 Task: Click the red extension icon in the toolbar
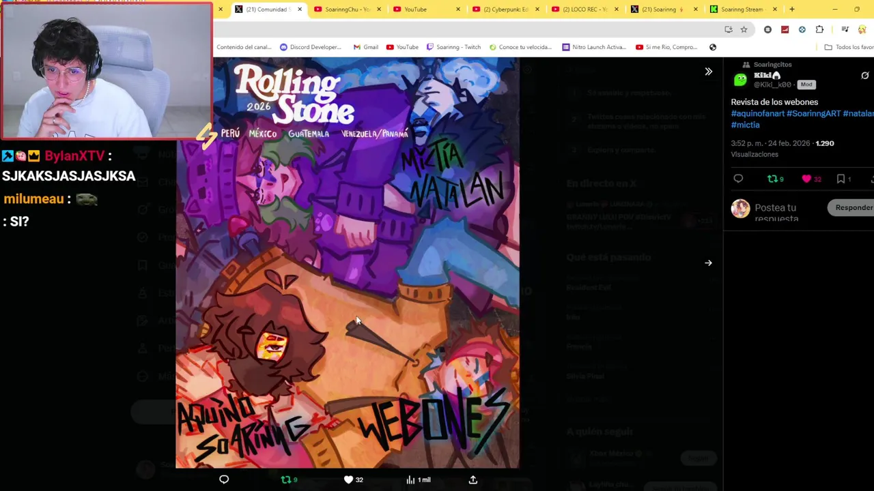(785, 29)
